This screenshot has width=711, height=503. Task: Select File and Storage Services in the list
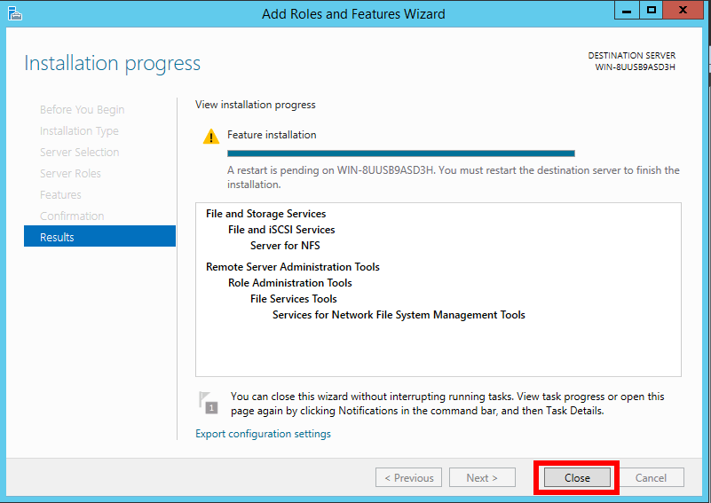(265, 214)
